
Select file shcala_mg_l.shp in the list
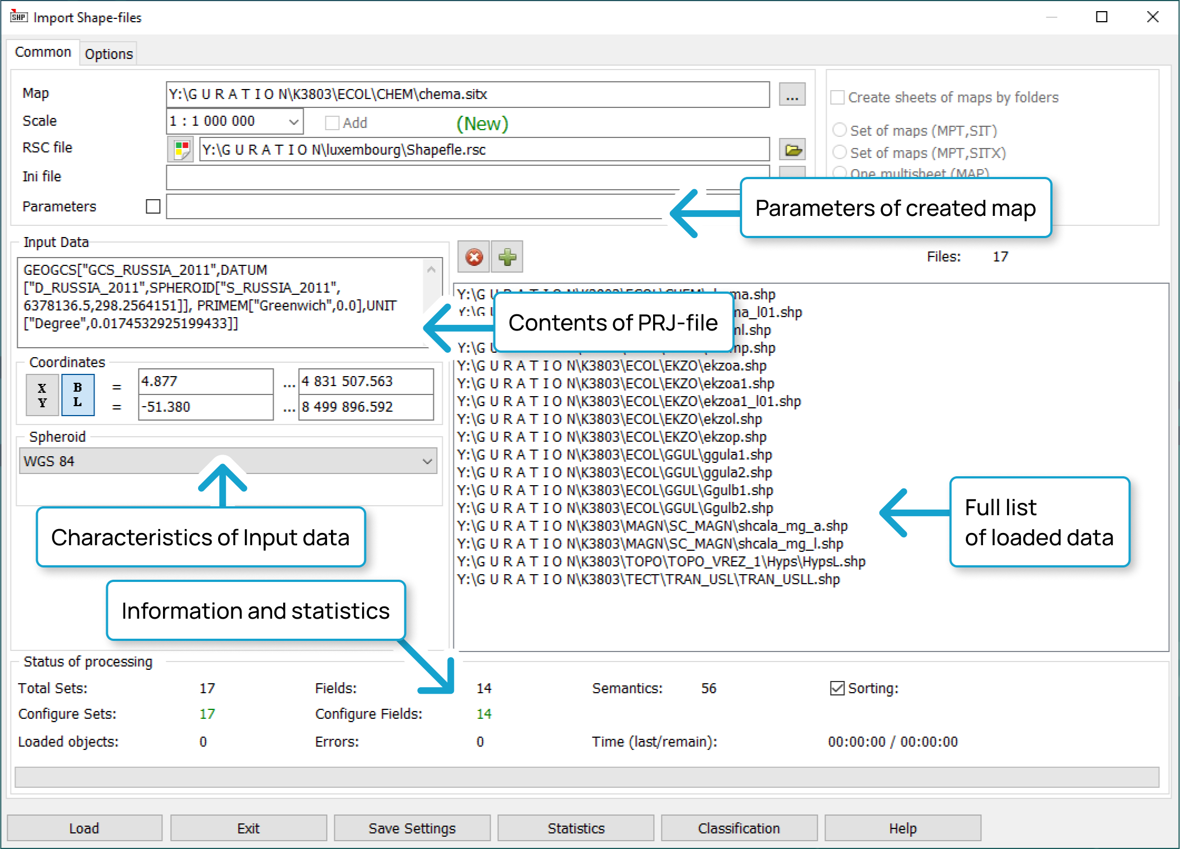tap(650, 544)
